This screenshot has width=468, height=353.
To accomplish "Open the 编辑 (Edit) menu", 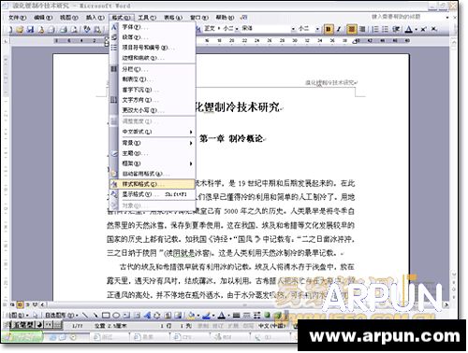I will click(43, 18).
